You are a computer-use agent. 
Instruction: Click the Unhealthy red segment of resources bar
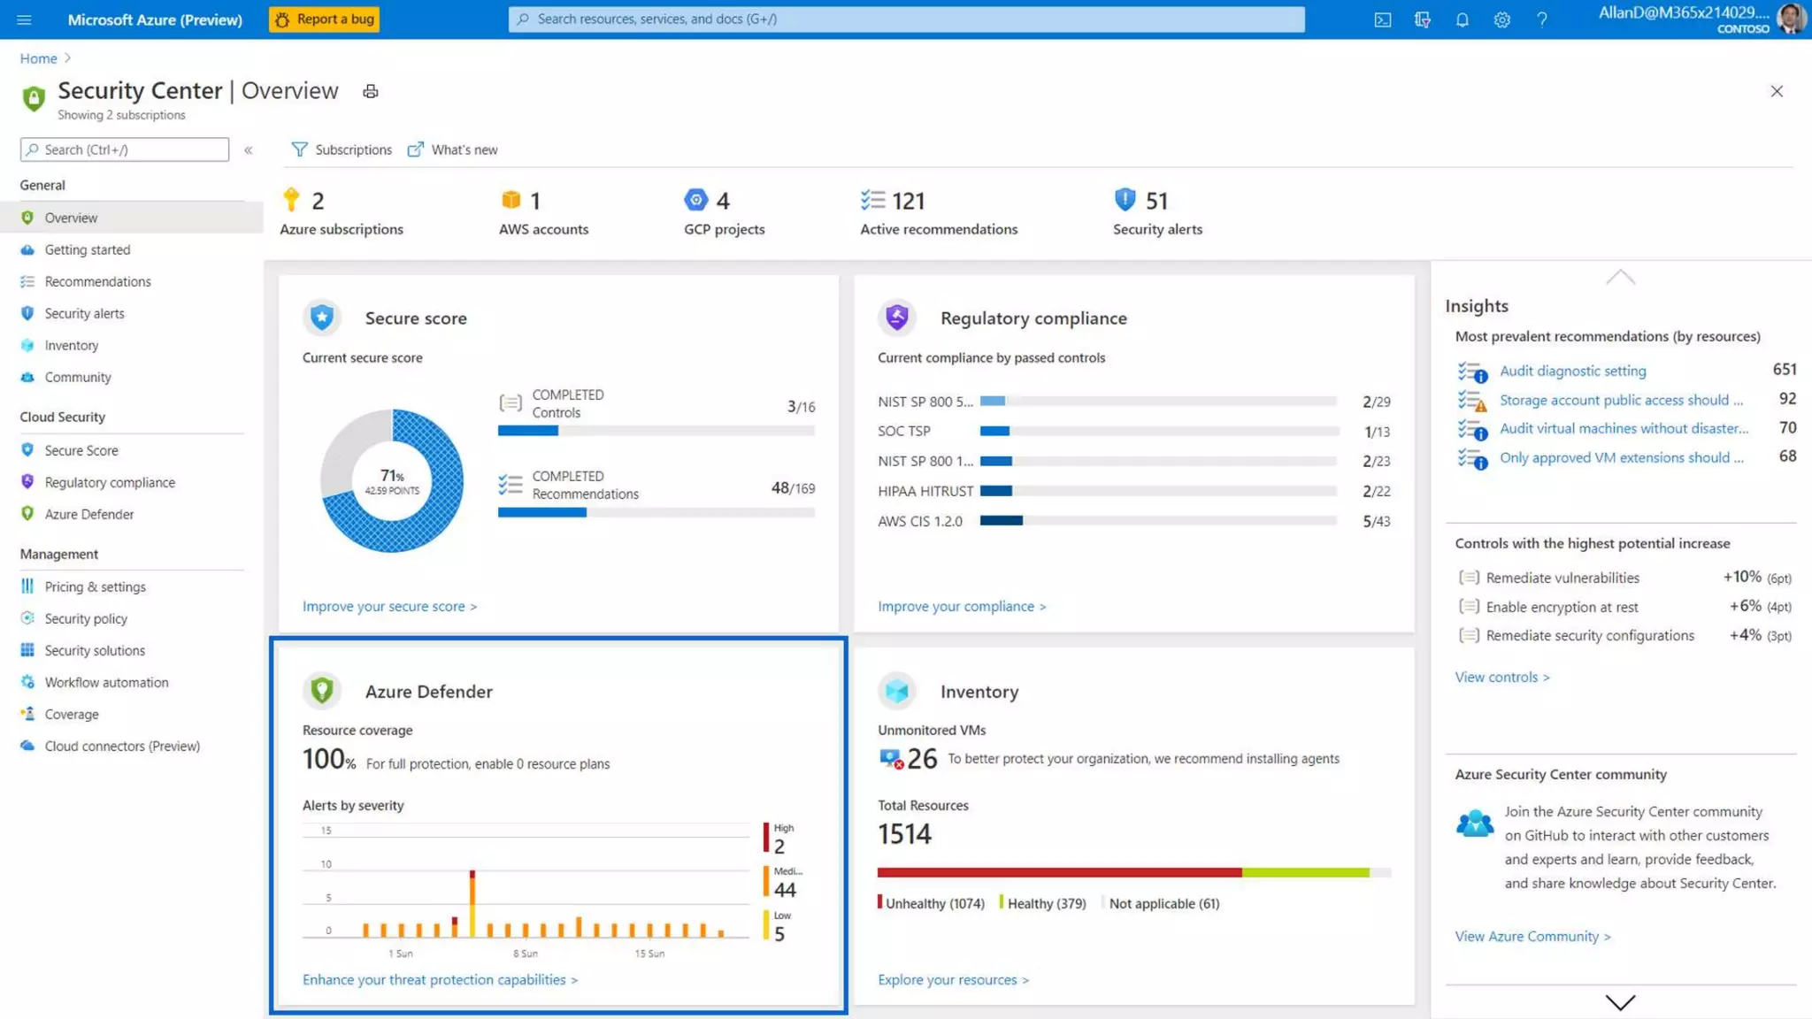pyautogui.click(x=1058, y=872)
